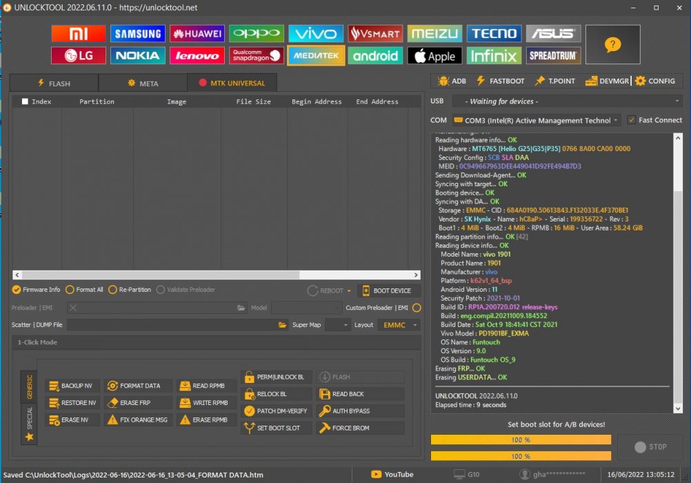Viewport: 691px width, 483px height.
Task: Click the log panel scroll-down arrow
Action: (678, 409)
